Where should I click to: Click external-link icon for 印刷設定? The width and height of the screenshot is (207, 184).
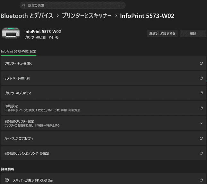pos(201,108)
